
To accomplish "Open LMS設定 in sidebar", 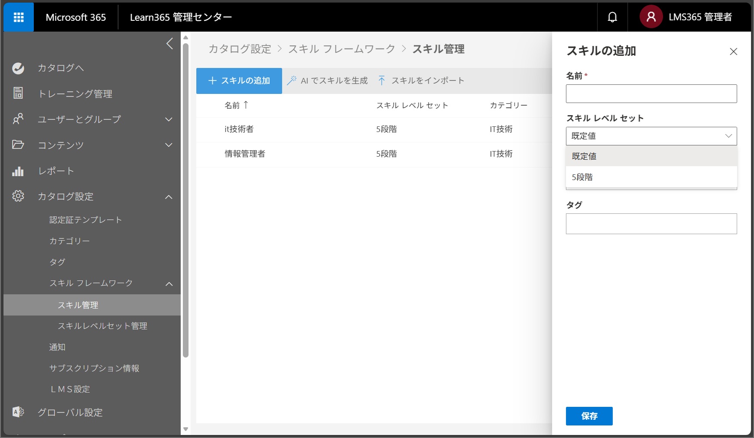I will point(70,389).
